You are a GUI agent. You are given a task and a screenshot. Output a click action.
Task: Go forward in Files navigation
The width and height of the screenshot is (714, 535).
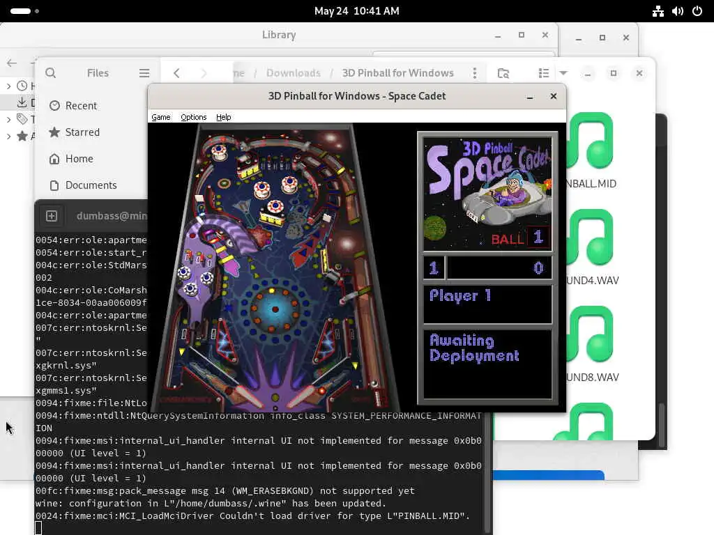point(203,72)
